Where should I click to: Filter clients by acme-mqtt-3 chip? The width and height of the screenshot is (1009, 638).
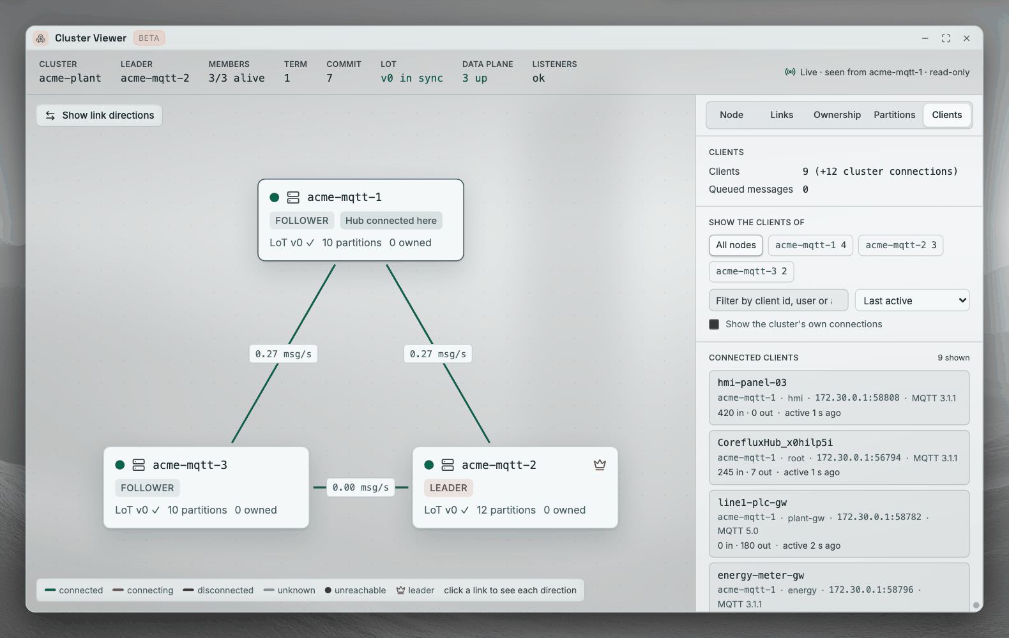coord(751,271)
